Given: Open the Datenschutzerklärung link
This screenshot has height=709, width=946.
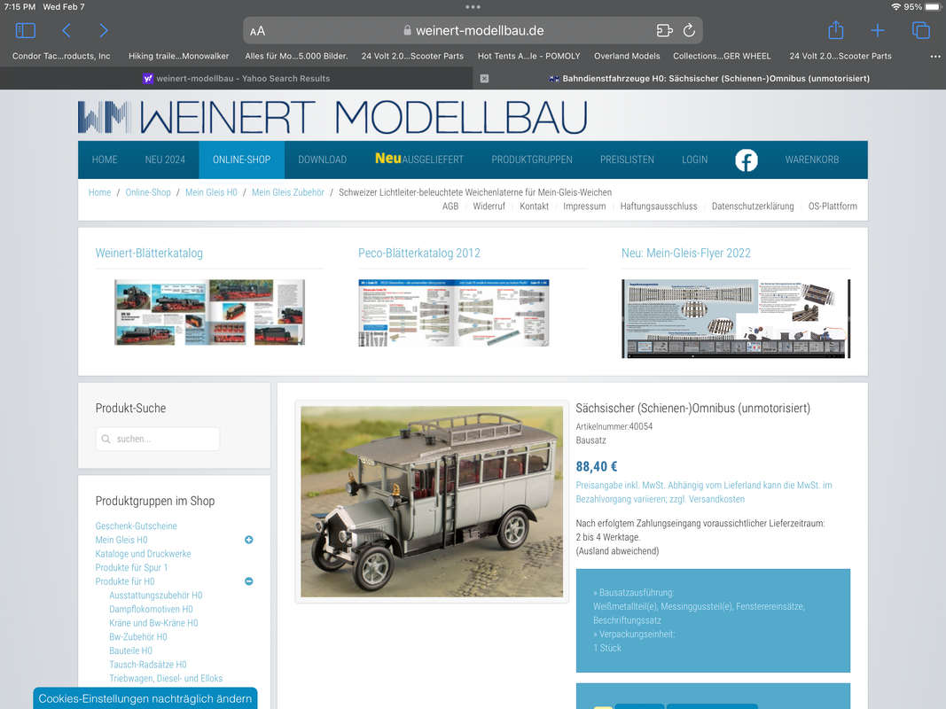Looking at the screenshot, I should (753, 206).
